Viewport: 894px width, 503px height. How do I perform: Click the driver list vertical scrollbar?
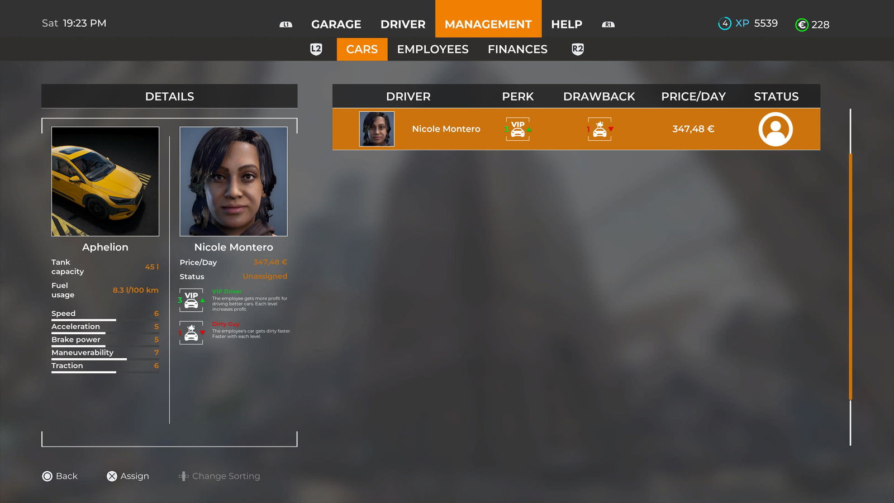(x=850, y=277)
